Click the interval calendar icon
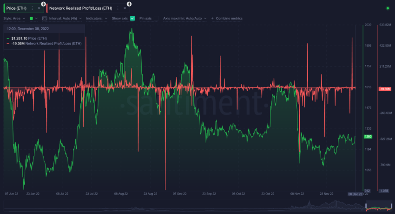395x214 pixels. [x=45, y=19]
